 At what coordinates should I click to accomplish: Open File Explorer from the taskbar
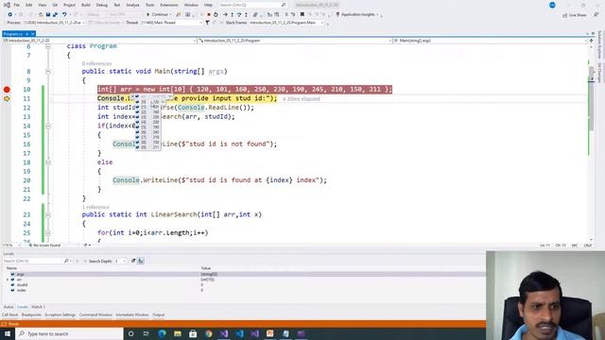click(178, 333)
